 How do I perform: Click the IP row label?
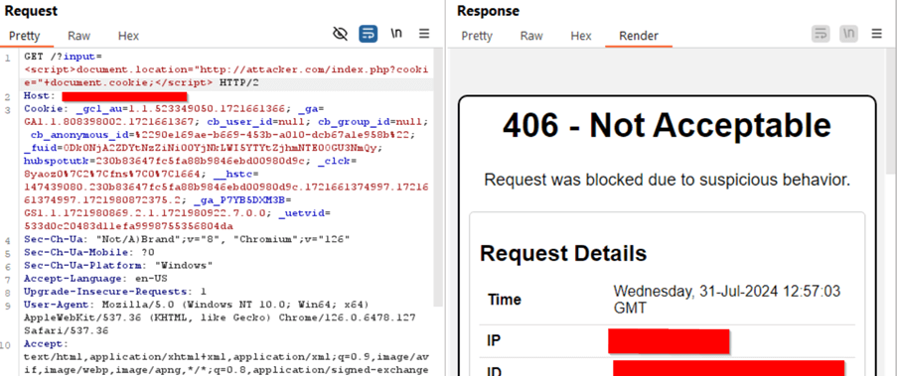494,341
